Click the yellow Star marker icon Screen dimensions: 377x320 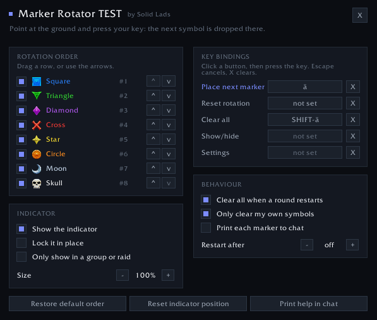click(x=37, y=140)
